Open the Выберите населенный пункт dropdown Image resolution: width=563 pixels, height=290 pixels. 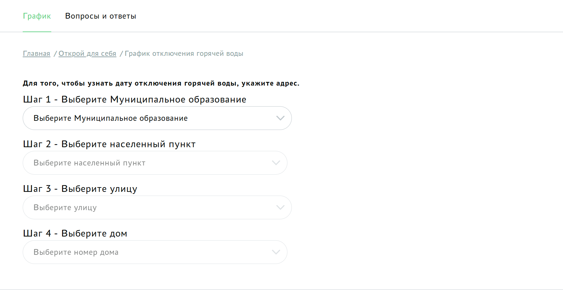(155, 163)
